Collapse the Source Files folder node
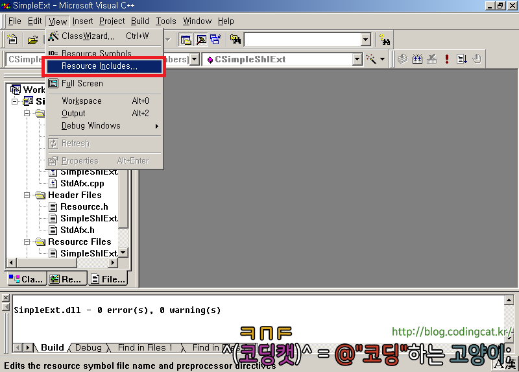This screenshot has width=519, height=372. coord(27,114)
